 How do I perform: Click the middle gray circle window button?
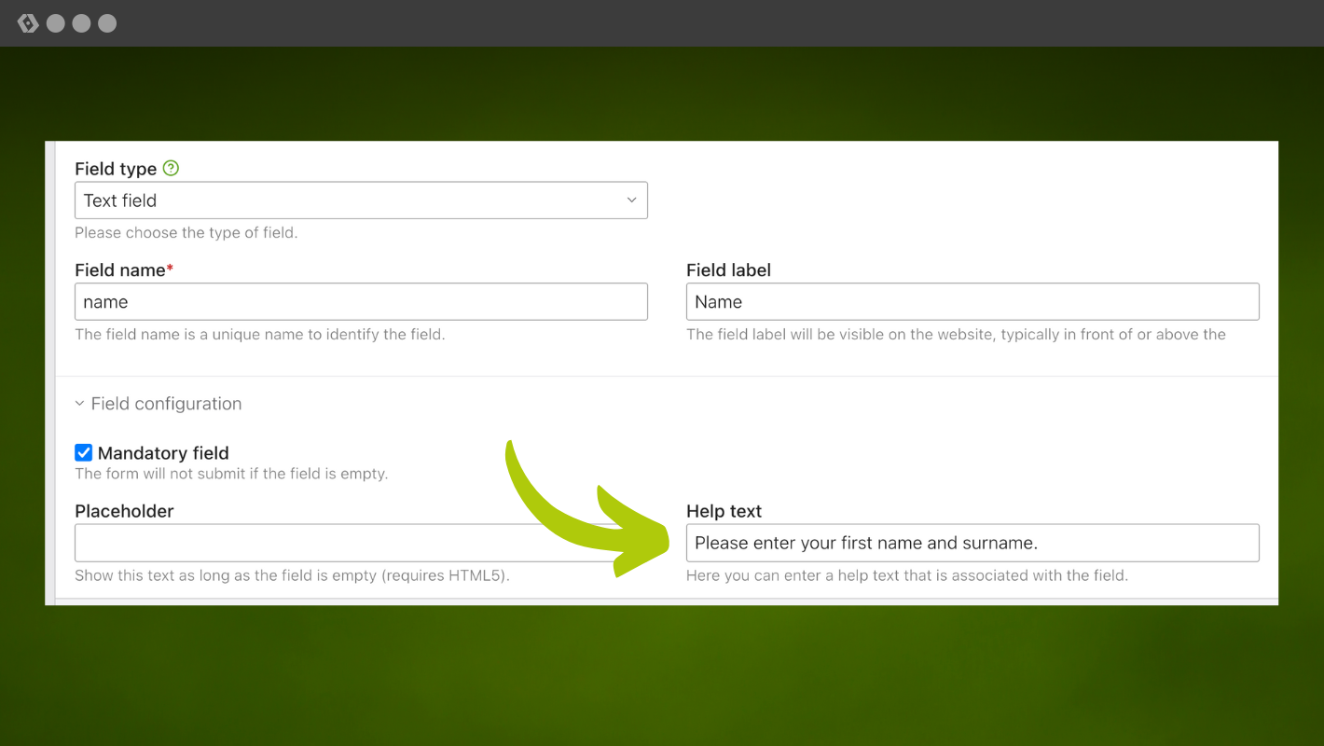[82, 23]
